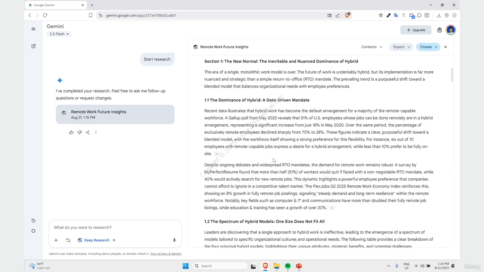Remove the Deep Research chip
The image size is (484, 272).
pyautogui.click(x=114, y=240)
